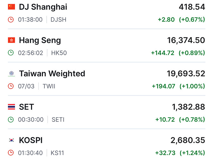The image size is (213, 159).
Task: Click the red clock icon under DJ Shanghai
Action: point(11,20)
